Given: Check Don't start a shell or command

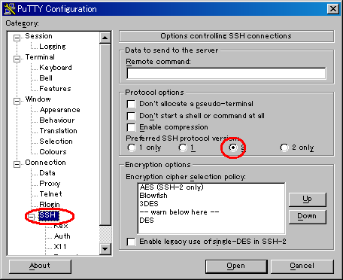Looking at the screenshot, I should pyautogui.click(x=131, y=116).
